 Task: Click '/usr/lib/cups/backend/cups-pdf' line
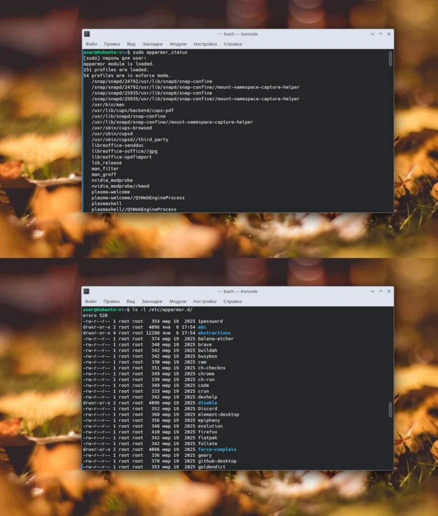pos(133,110)
